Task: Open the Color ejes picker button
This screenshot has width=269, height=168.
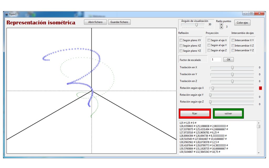Action: (242, 23)
